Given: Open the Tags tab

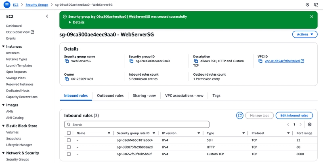Looking at the screenshot, I should click(x=216, y=95).
